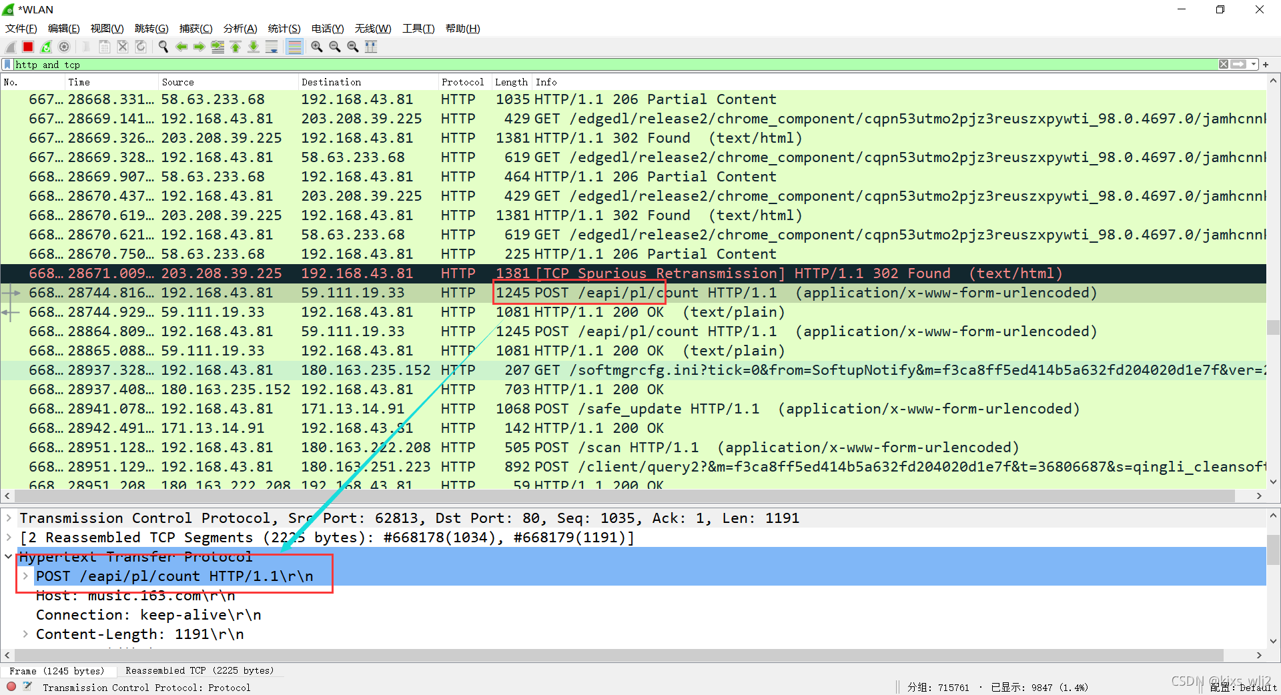
Task: Expand the Content-Length: 1191 field
Action: point(25,634)
